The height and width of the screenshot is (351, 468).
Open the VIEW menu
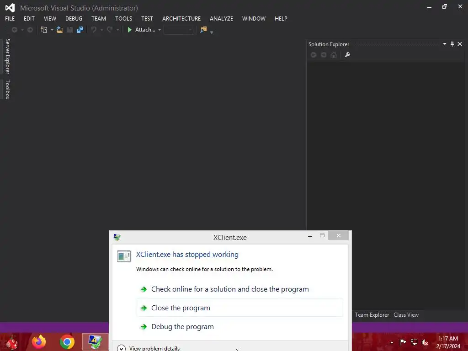pyautogui.click(x=50, y=18)
